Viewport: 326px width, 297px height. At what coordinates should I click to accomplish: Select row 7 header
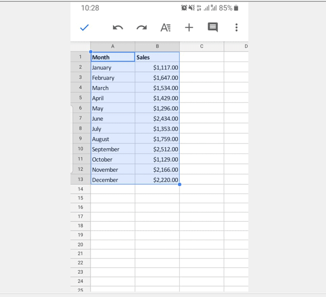(80, 118)
